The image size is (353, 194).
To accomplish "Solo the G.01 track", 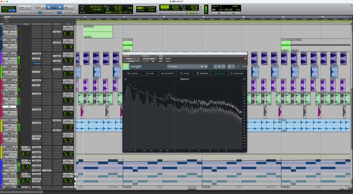I will 12,56.
